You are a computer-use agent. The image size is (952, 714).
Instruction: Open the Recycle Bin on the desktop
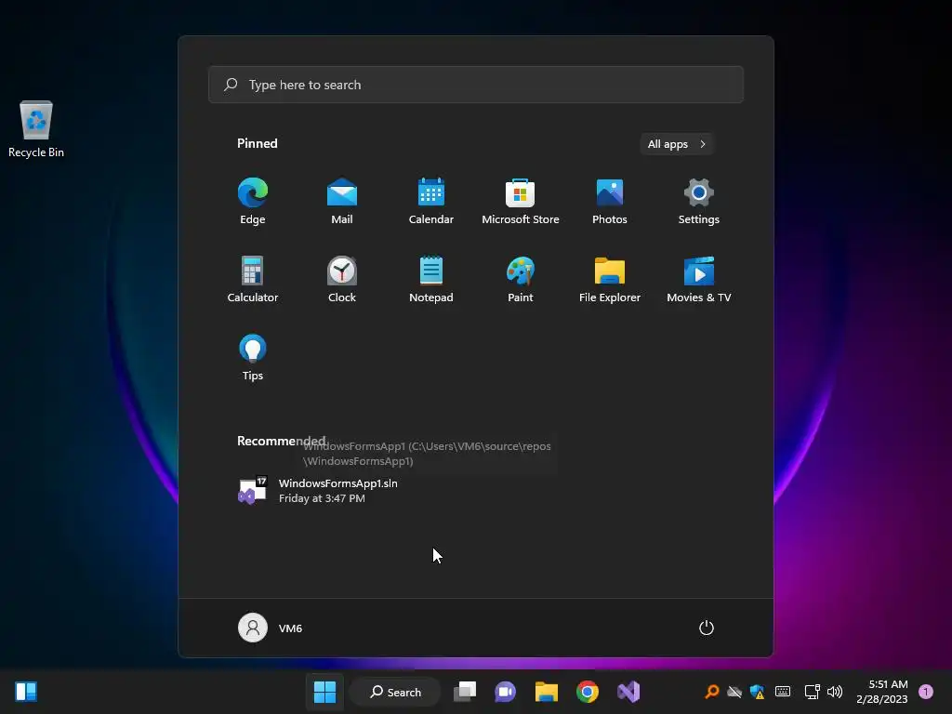pos(36,129)
